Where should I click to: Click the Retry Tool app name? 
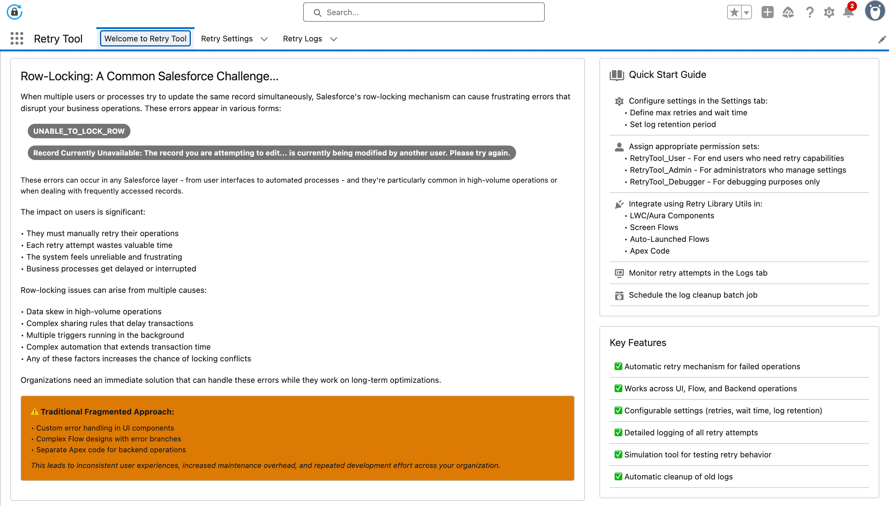(58, 39)
